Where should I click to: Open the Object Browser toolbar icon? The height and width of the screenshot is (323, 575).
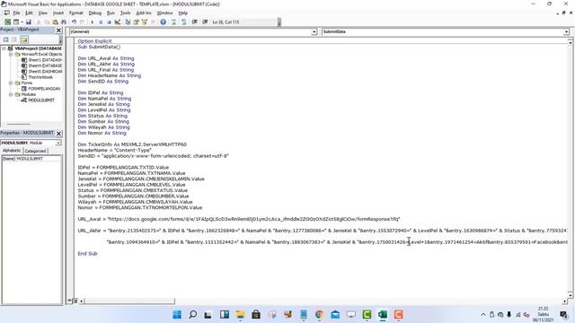click(145, 22)
